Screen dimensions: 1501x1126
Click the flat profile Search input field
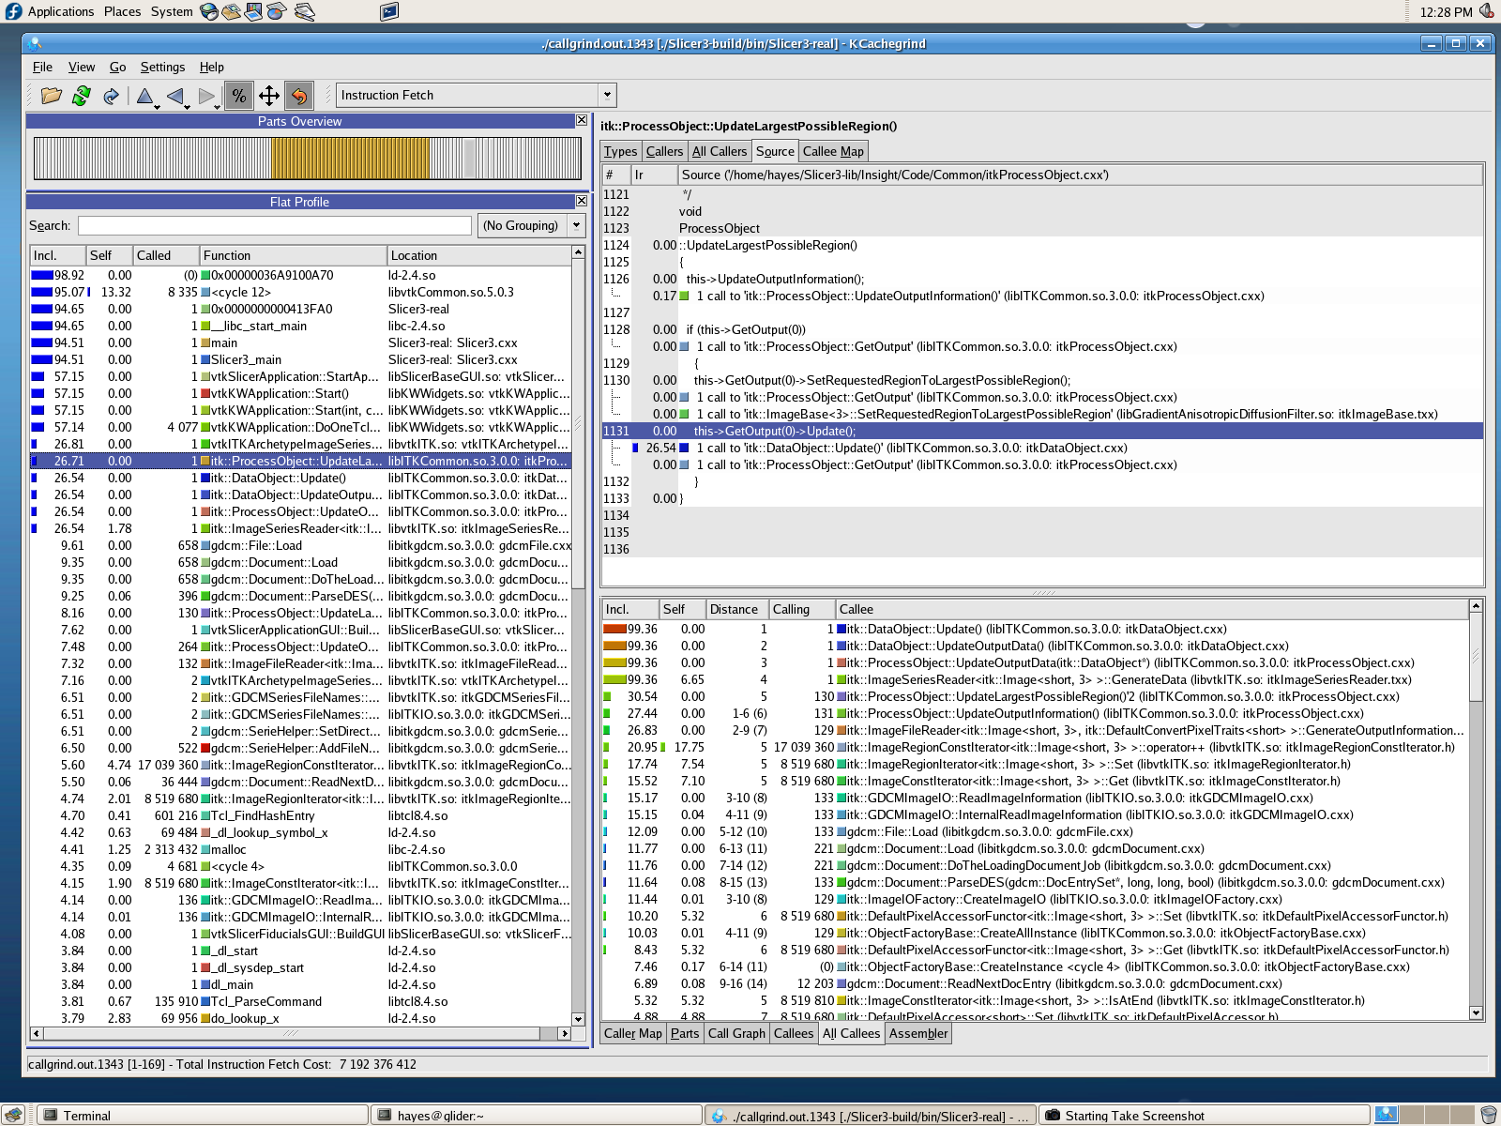pos(274,225)
